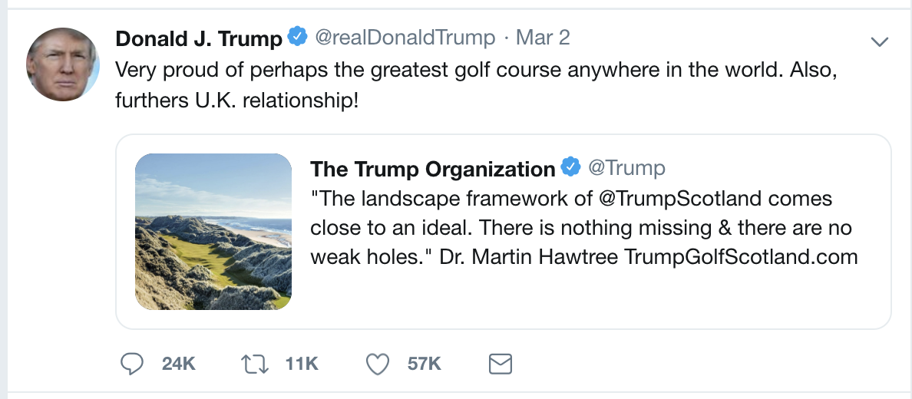Viewport: 912px width, 399px height.
Task: Click the retweet arrows icon
Action: point(256,364)
